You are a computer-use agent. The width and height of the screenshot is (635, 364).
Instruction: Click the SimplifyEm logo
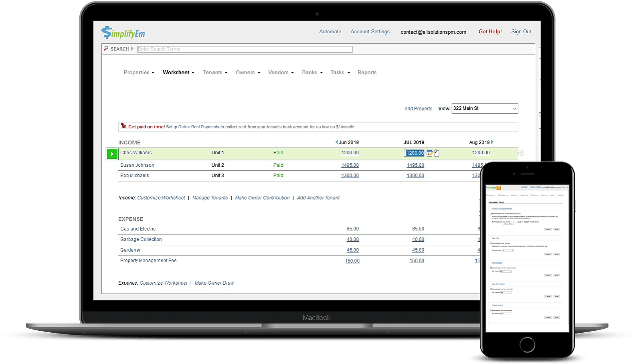click(x=123, y=32)
